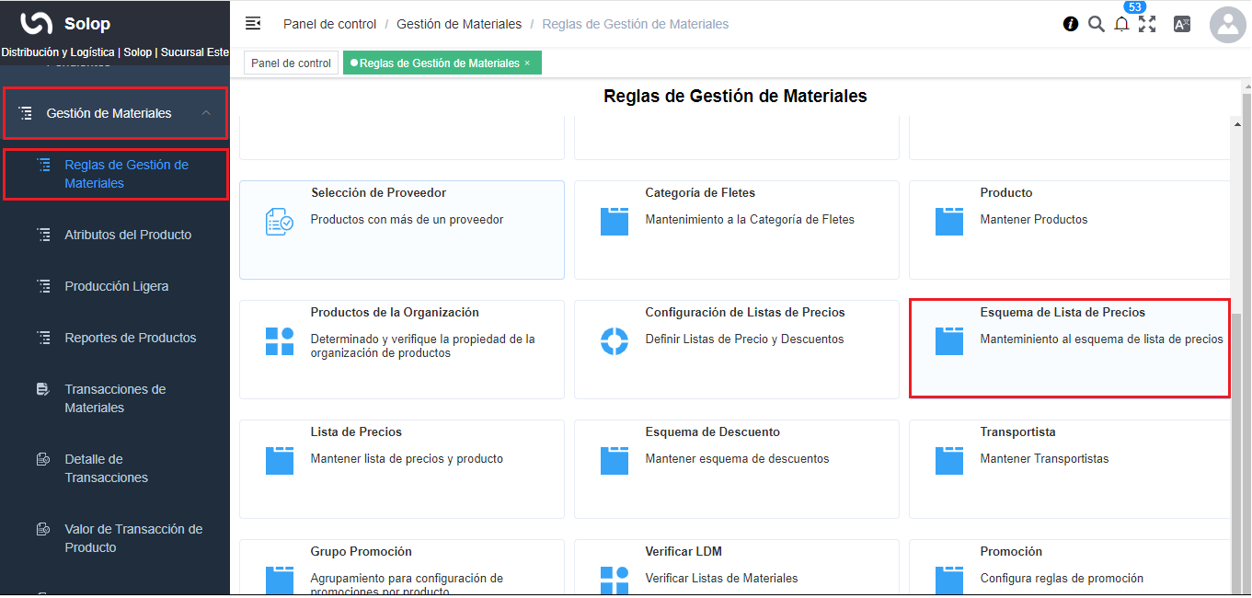Toggle fullscreen mode icon
The height and width of the screenshot is (598, 1252).
(1147, 25)
